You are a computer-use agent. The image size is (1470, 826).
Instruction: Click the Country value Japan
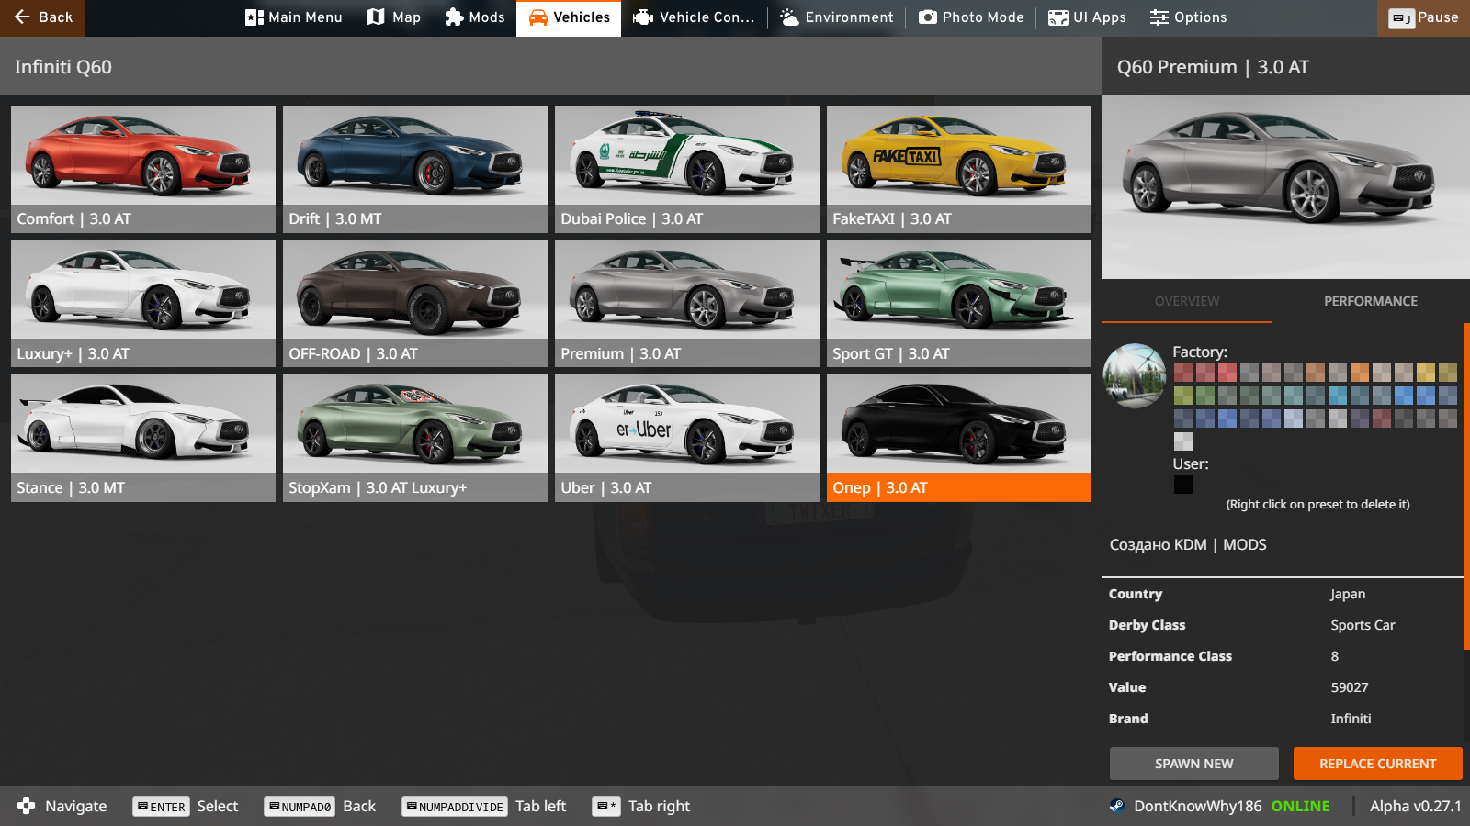pyautogui.click(x=1348, y=594)
